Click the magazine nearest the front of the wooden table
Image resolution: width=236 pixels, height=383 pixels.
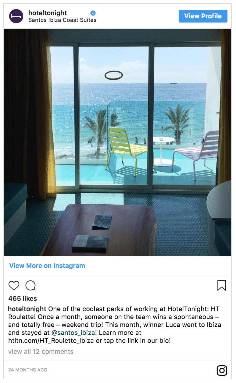click(x=90, y=243)
